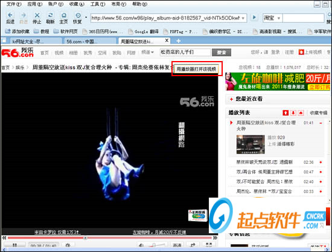Open the 应用 menu

[35, 4]
